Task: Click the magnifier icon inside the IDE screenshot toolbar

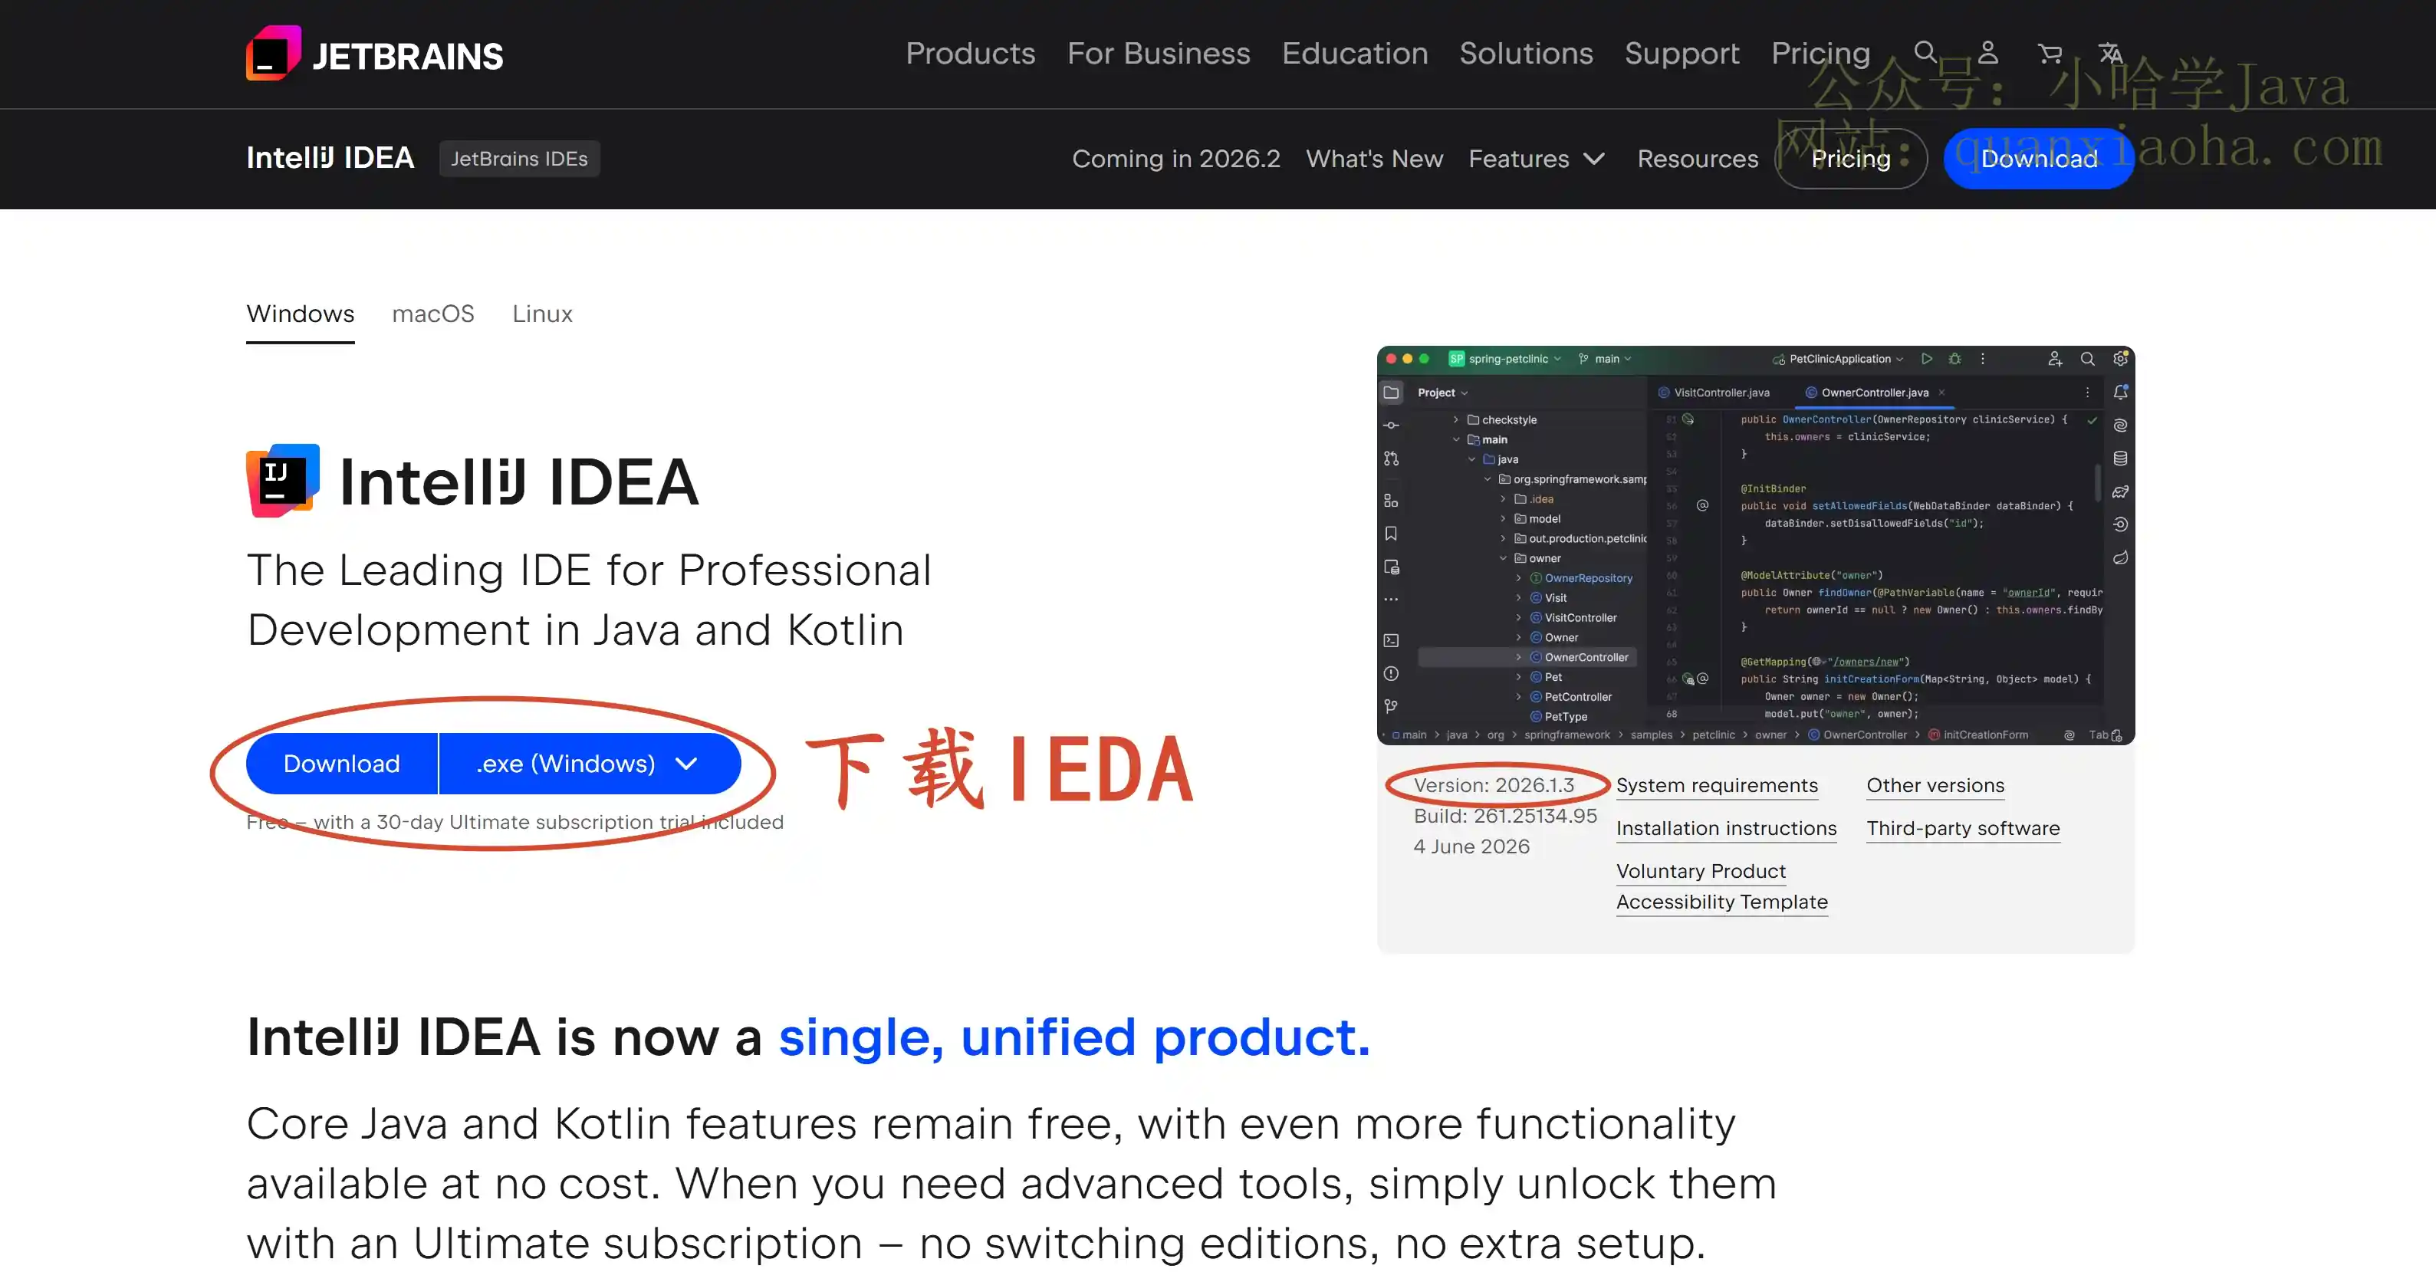Action: 2088,358
